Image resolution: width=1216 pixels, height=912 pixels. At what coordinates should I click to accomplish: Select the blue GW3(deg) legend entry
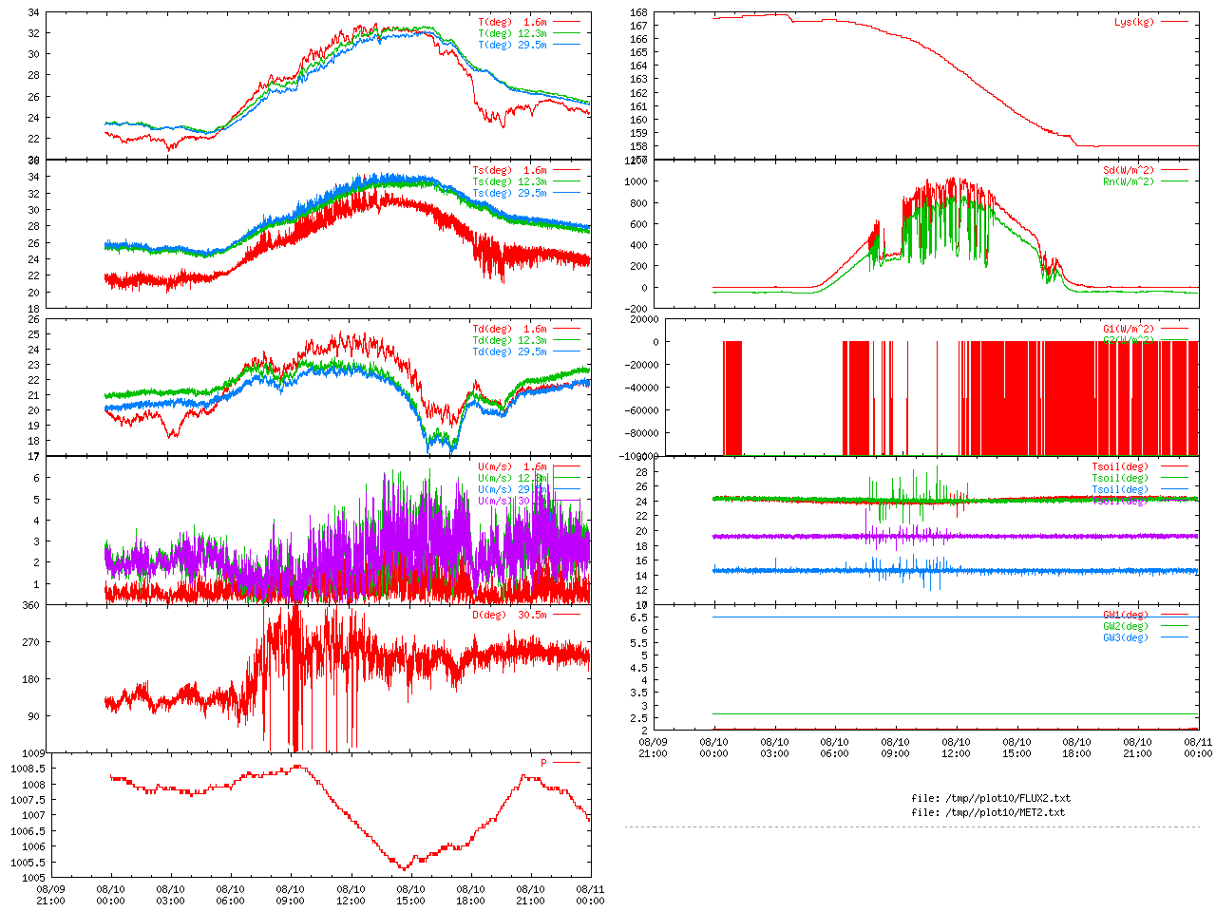point(1125,637)
